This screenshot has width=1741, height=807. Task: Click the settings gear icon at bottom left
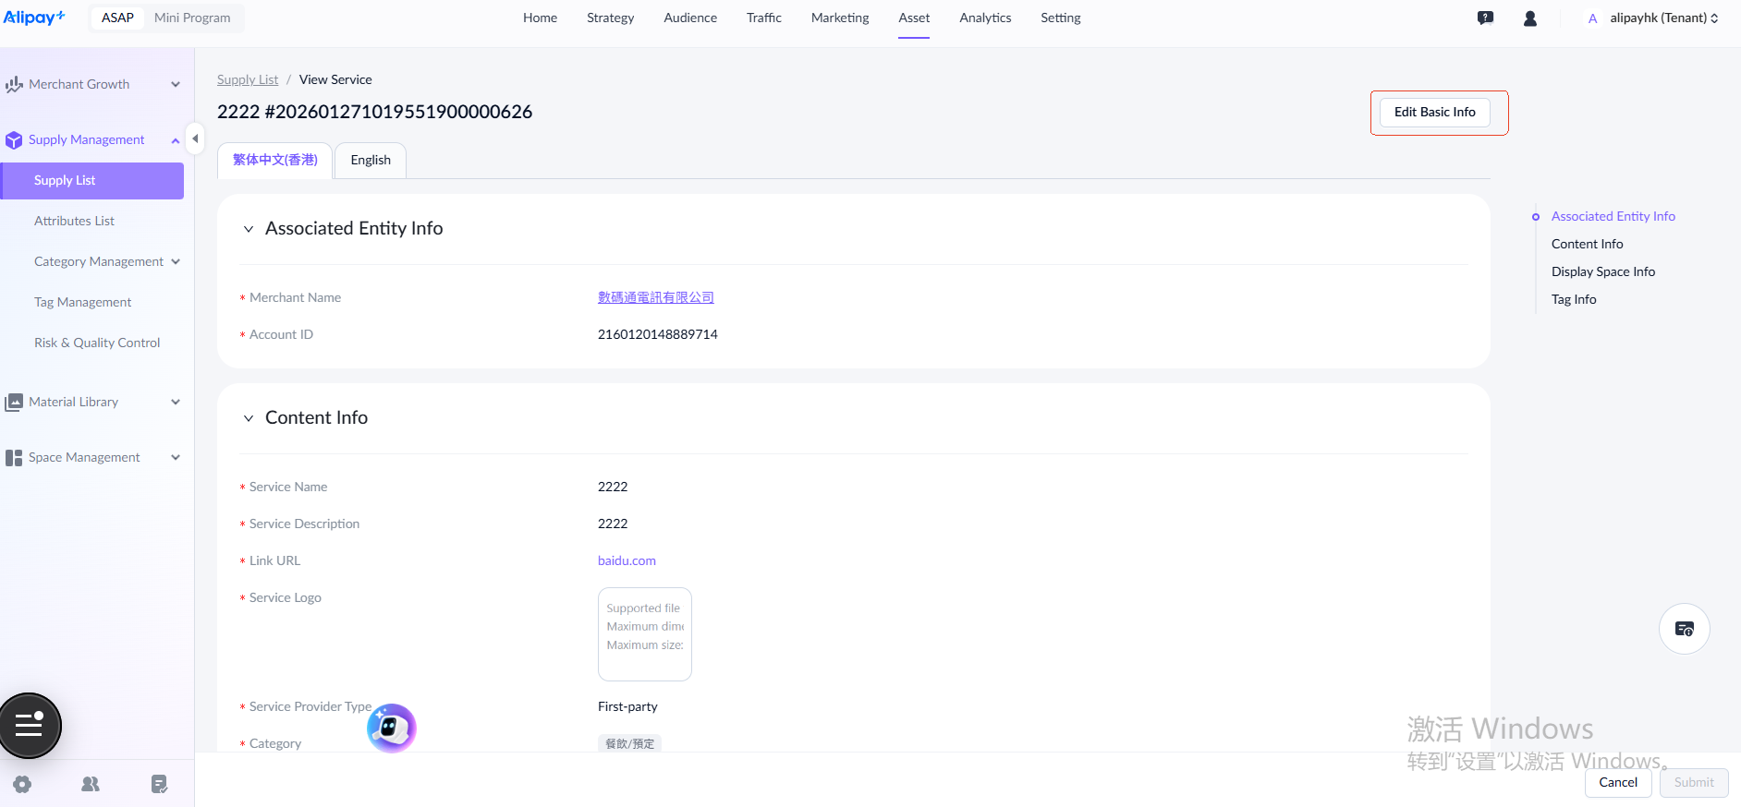22,784
